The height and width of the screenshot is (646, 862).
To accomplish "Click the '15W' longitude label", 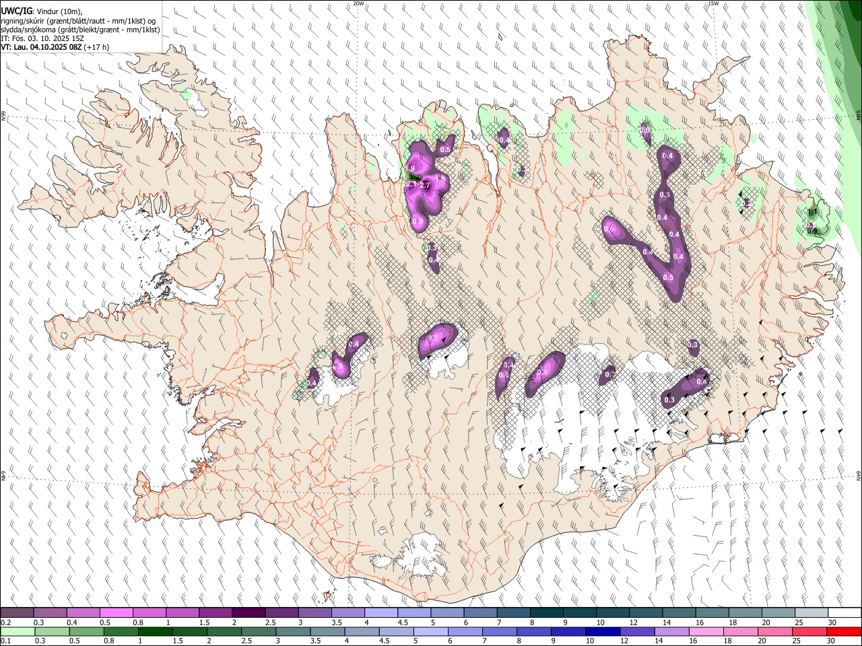I will click(713, 3).
